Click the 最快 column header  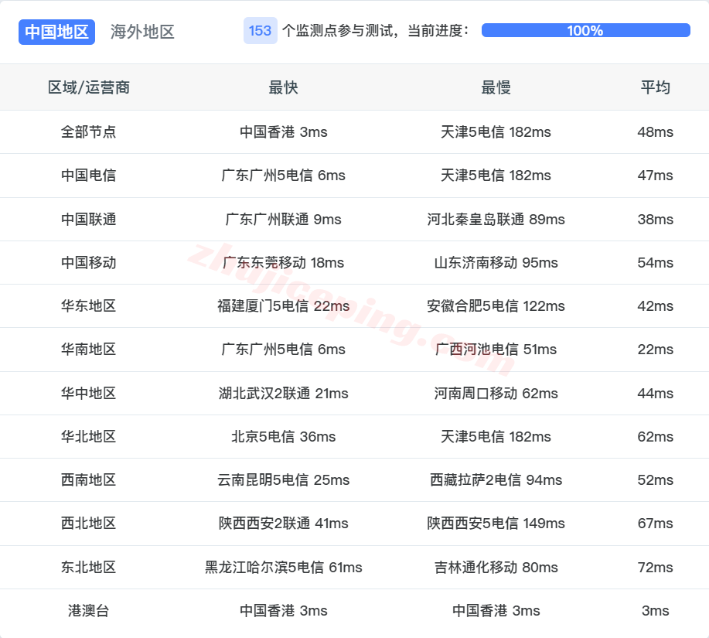point(284,87)
